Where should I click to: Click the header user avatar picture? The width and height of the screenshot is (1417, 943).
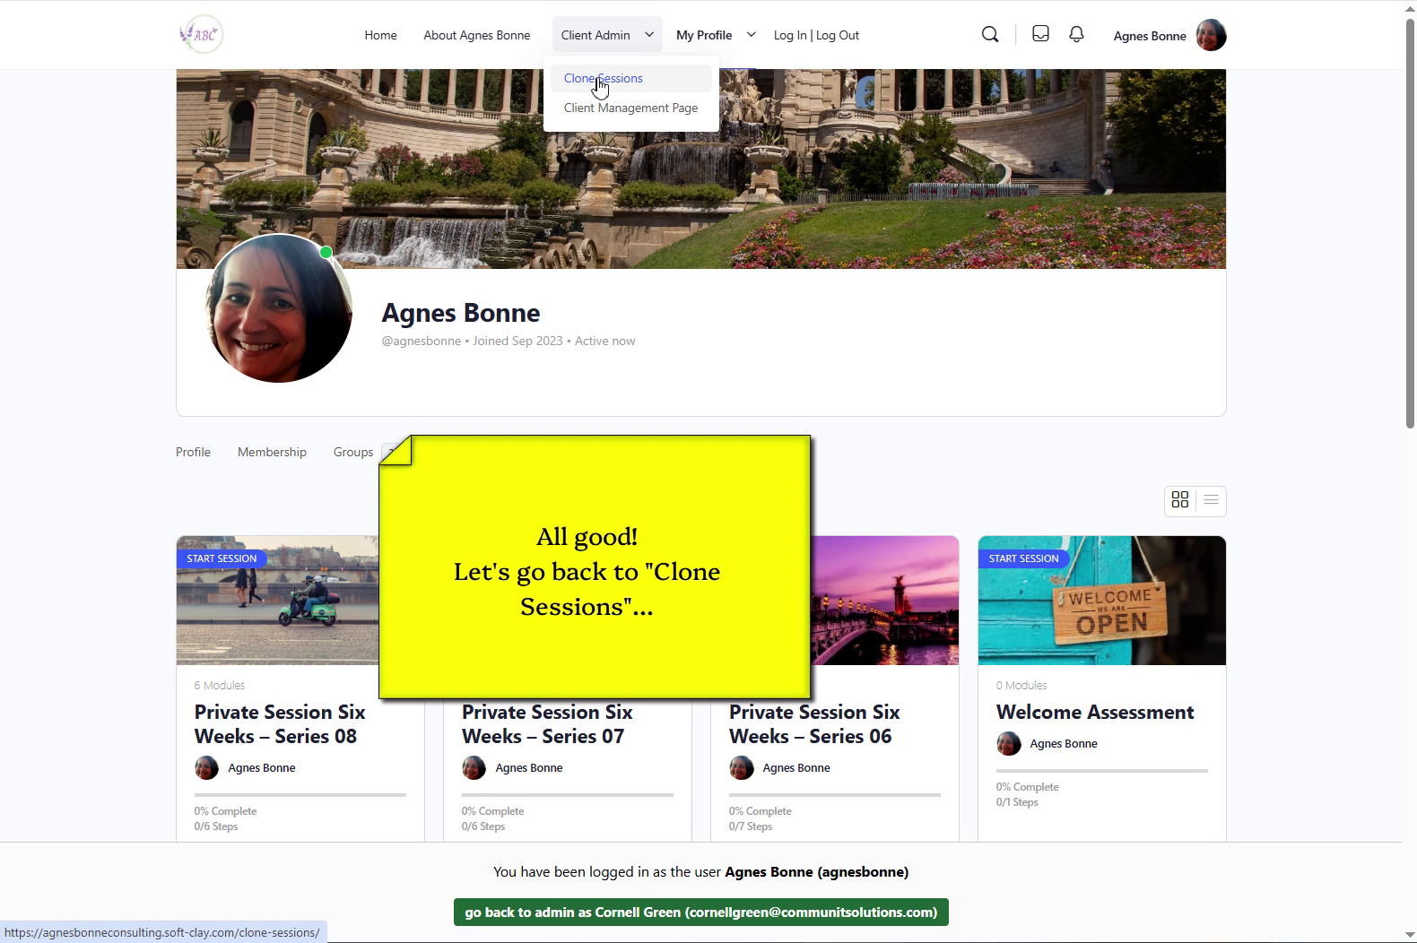1211,36
